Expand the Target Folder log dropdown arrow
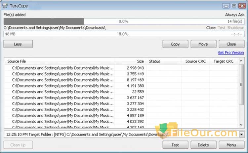Screen dimensions: 248x153 241,135
